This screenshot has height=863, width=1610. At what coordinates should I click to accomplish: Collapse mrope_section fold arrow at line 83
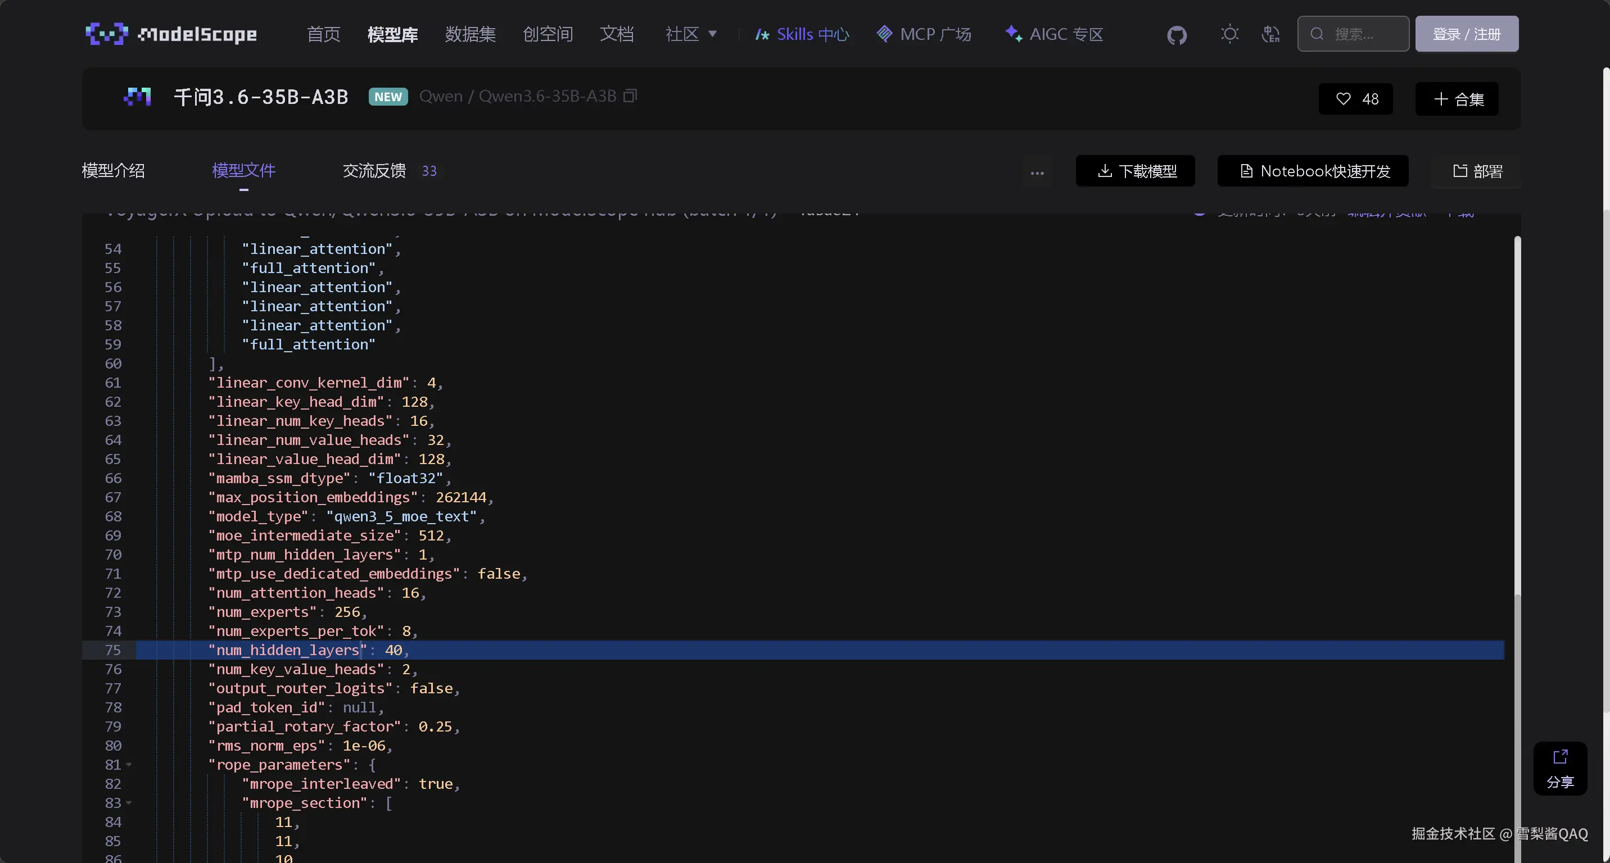tap(129, 802)
